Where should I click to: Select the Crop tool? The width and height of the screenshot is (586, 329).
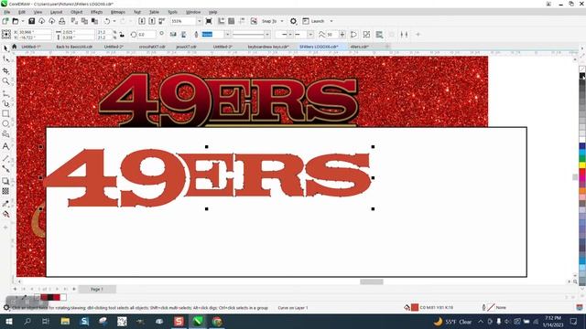5,70
